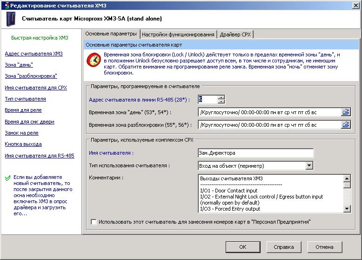This screenshot has height=260, width=362.
Task: Click the XM3 reader device icon in header
Action: click(x=11, y=19)
